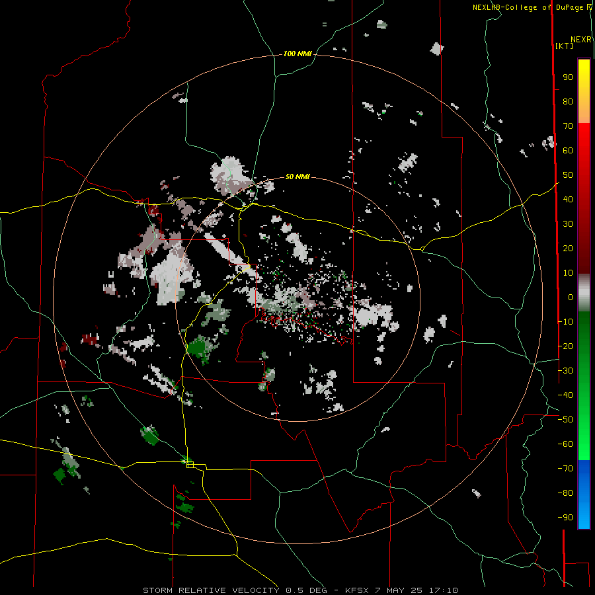Click the [KT] units label

564,46
